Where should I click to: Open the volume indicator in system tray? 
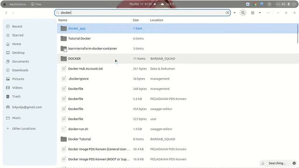pyautogui.click(x=284, y=4)
